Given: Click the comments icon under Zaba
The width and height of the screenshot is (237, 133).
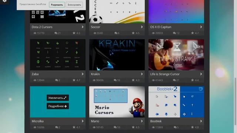Looking at the screenshot, I should coord(57,80).
